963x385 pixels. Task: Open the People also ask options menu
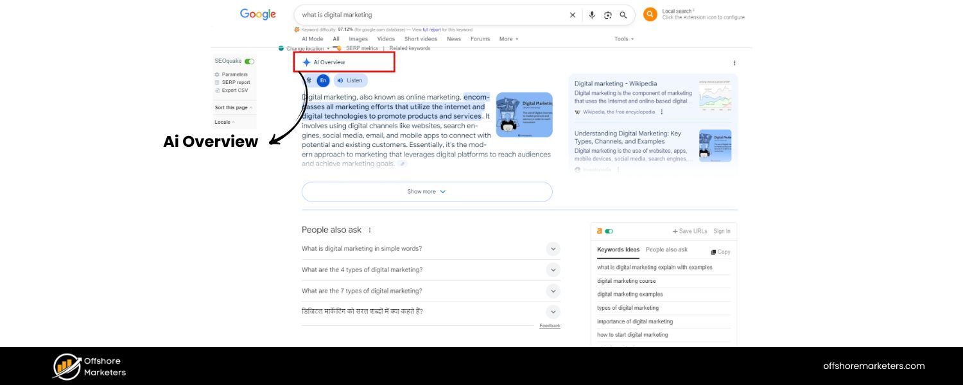tap(370, 230)
